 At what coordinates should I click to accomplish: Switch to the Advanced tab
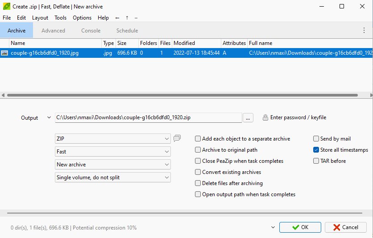point(53,31)
